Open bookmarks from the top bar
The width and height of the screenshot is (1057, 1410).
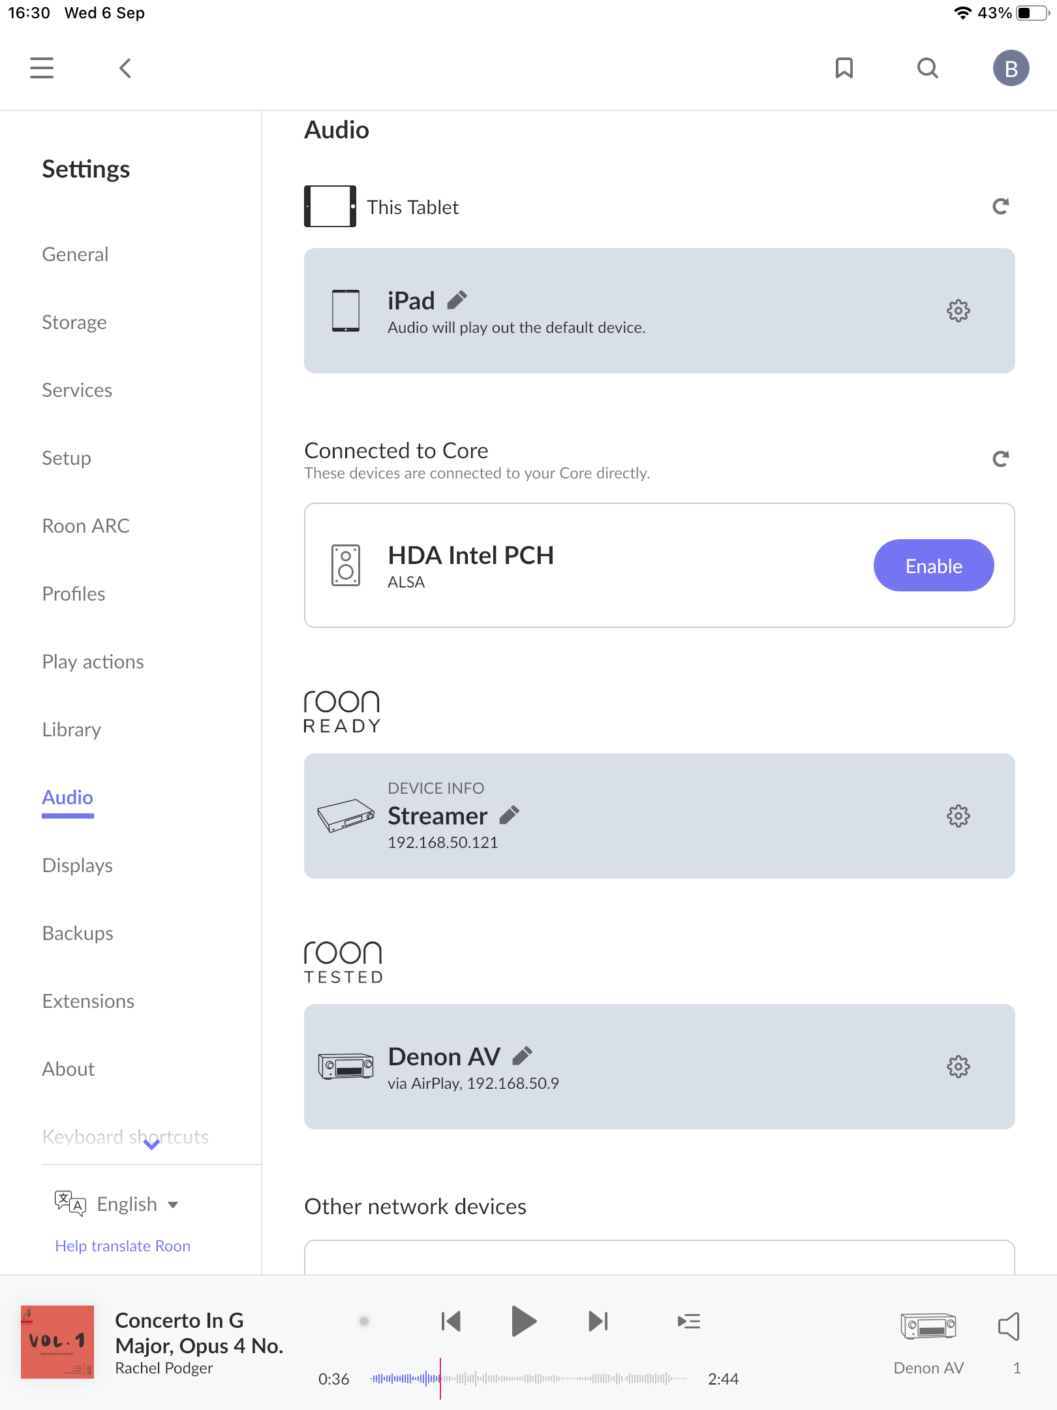tap(844, 68)
